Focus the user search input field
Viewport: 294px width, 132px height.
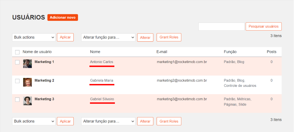(x=221, y=27)
